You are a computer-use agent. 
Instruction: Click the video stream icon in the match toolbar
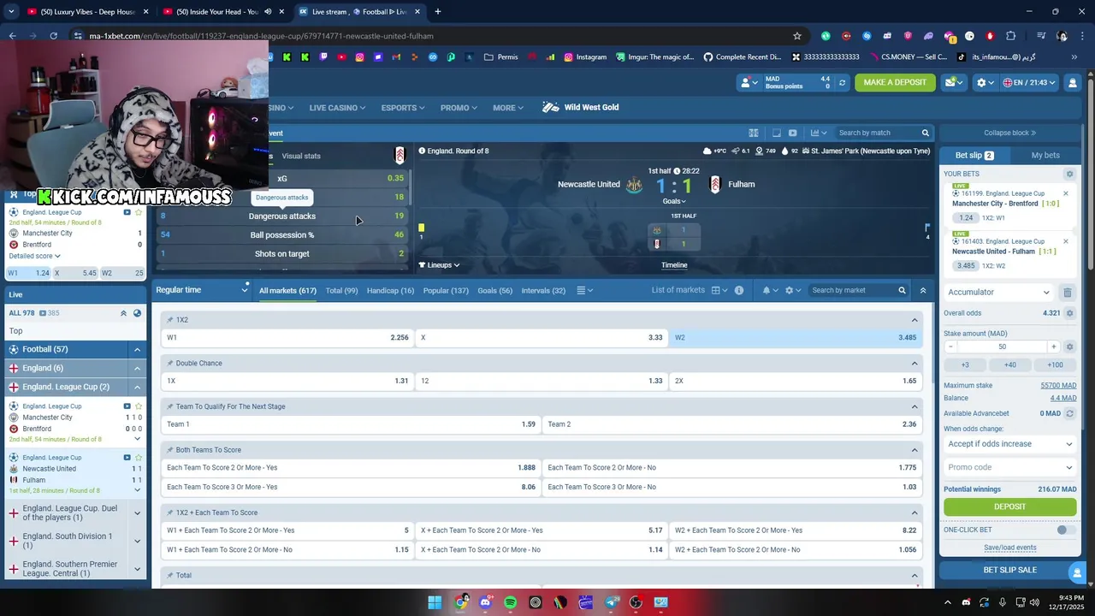click(792, 133)
